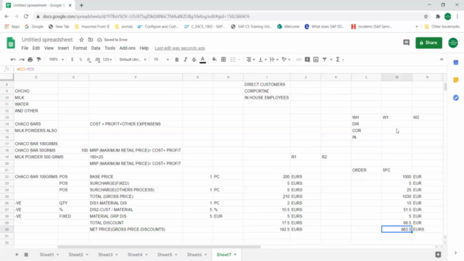
Task: Open text rotation dropdown
Action: coord(286,59)
